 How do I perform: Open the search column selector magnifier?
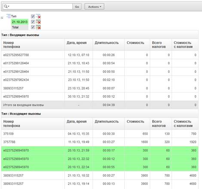click(6, 6)
